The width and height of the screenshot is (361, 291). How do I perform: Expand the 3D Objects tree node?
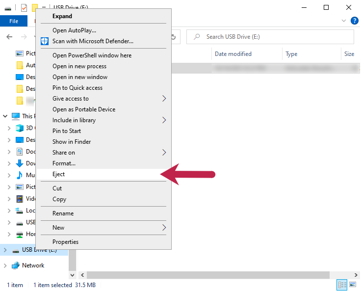click(9, 128)
